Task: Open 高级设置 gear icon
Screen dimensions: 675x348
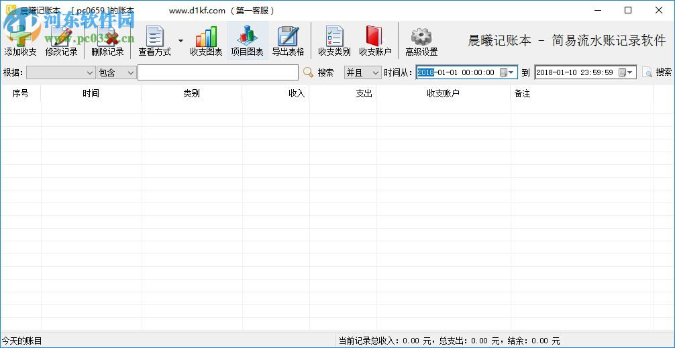Action: click(x=421, y=41)
